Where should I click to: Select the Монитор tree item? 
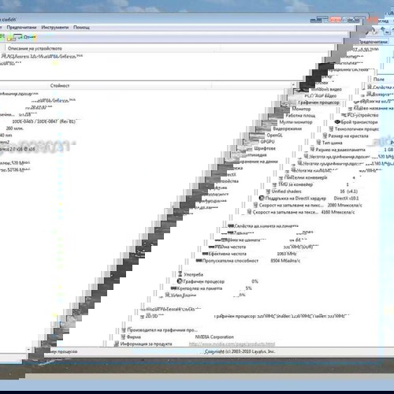tap(301, 109)
